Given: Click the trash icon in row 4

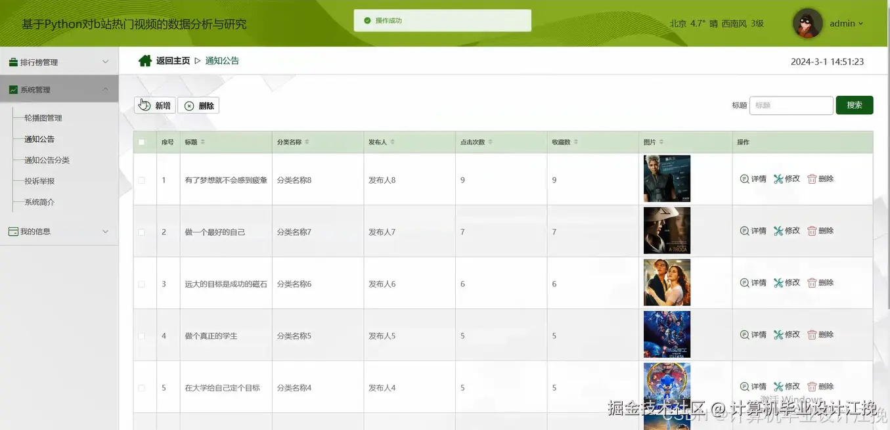Looking at the screenshot, I should coord(812,335).
